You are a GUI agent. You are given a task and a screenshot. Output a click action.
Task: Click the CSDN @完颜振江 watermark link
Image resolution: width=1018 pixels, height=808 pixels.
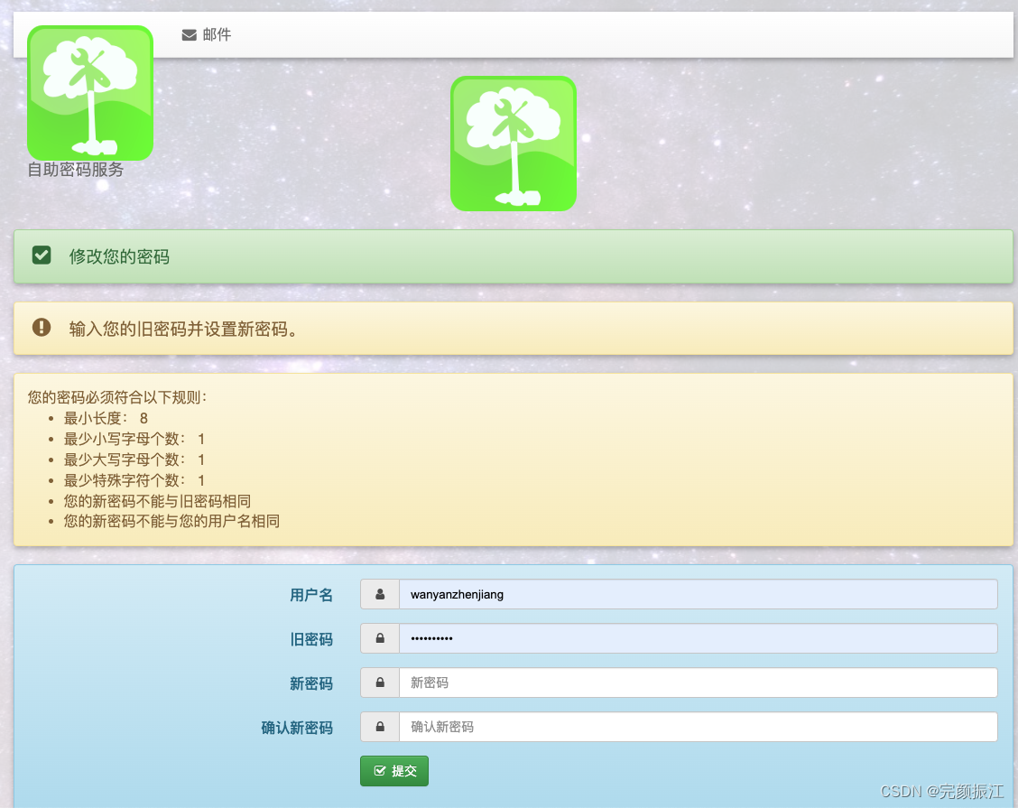coord(942,793)
